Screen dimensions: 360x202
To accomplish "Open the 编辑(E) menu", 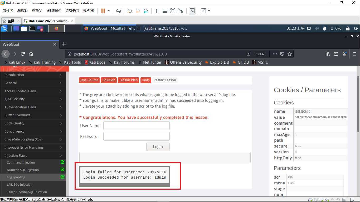I will coord(22,11).
